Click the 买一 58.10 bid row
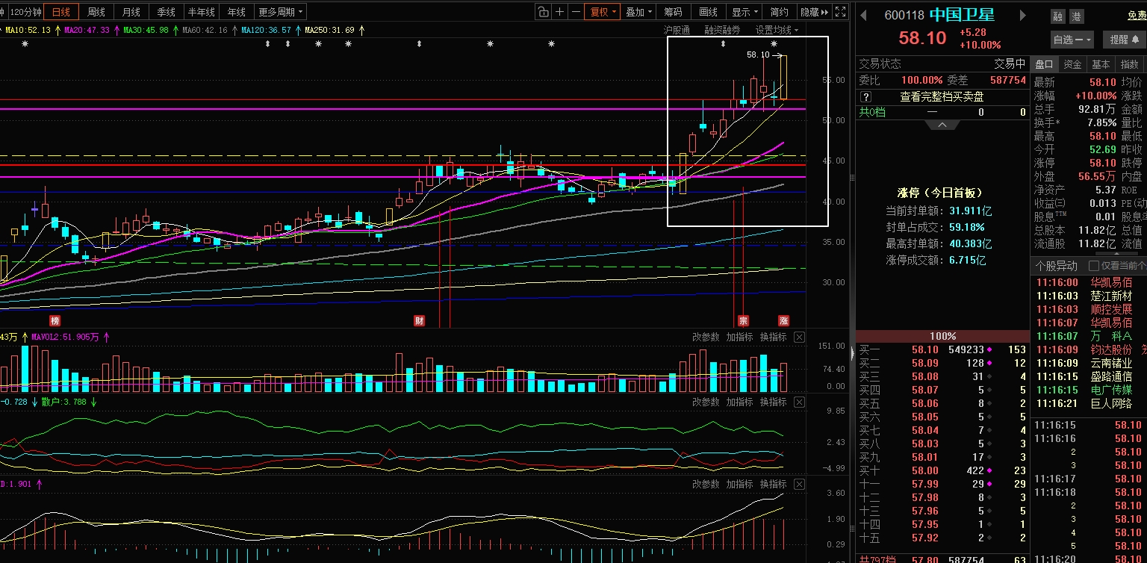Image resolution: width=1147 pixels, height=563 pixels. (x=942, y=349)
